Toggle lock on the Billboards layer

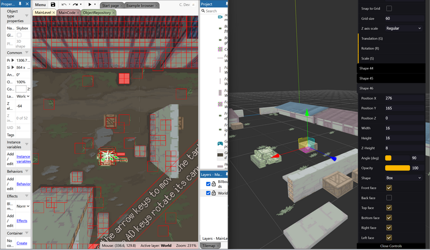(x=213, y=183)
